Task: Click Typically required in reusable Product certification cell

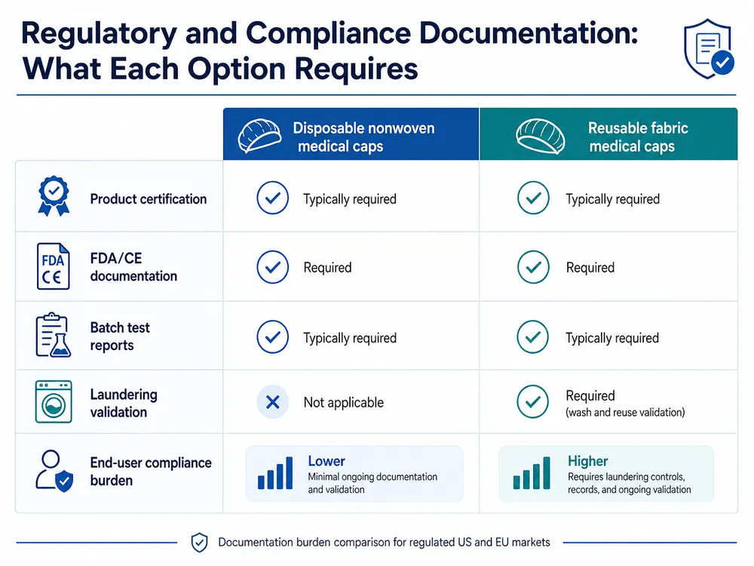Action: point(612,199)
